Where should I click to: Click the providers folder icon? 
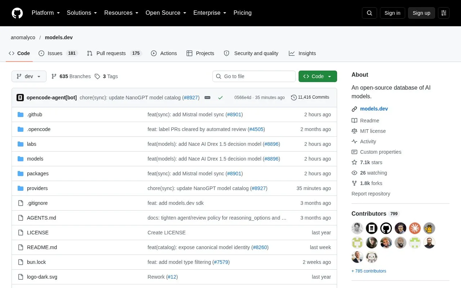[x=21, y=188]
